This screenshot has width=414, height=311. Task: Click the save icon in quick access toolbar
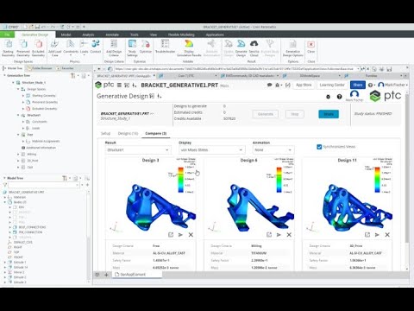pyautogui.click(x=37, y=27)
